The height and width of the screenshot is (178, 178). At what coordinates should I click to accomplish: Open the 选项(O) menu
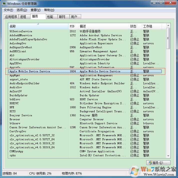[22, 10]
